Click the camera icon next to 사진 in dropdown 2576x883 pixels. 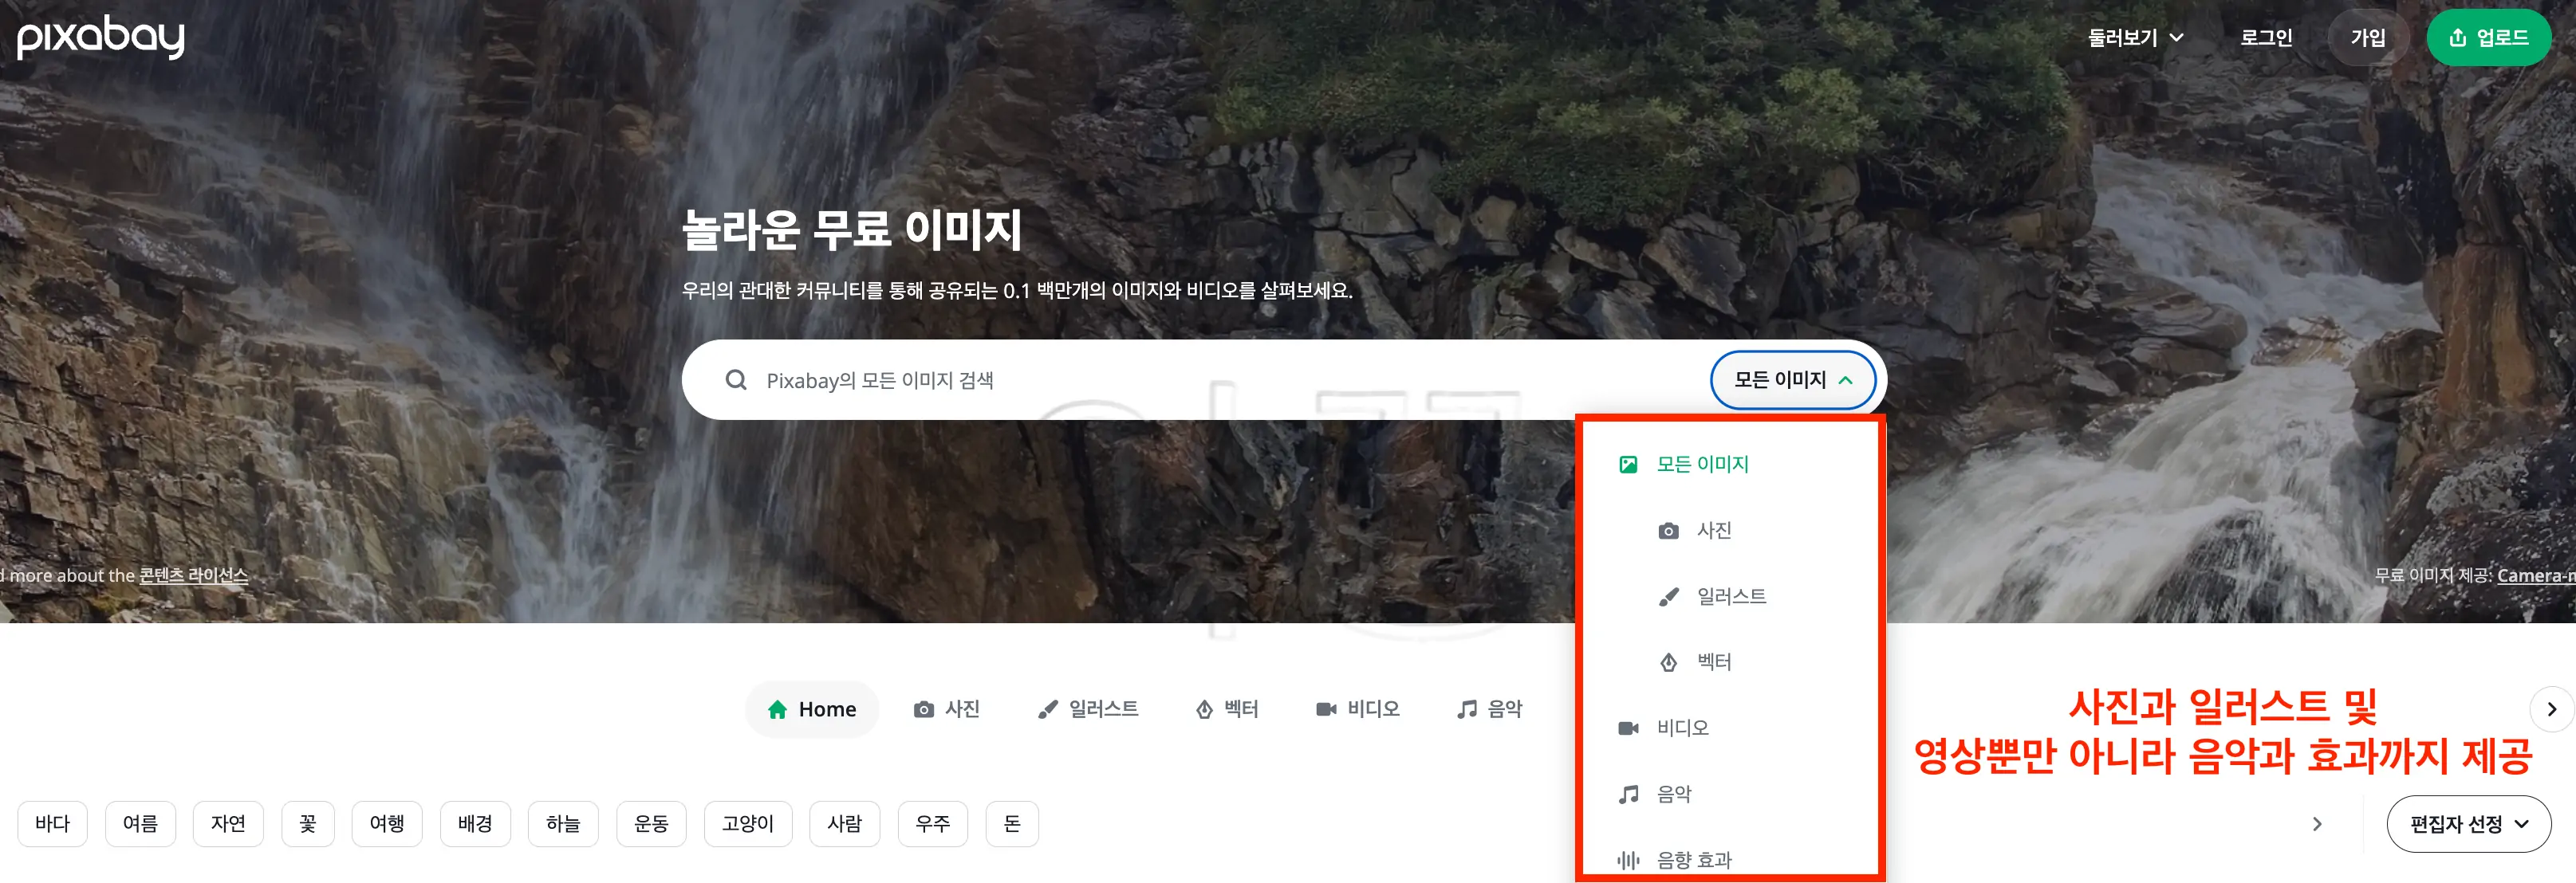[x=1668, y=529]
